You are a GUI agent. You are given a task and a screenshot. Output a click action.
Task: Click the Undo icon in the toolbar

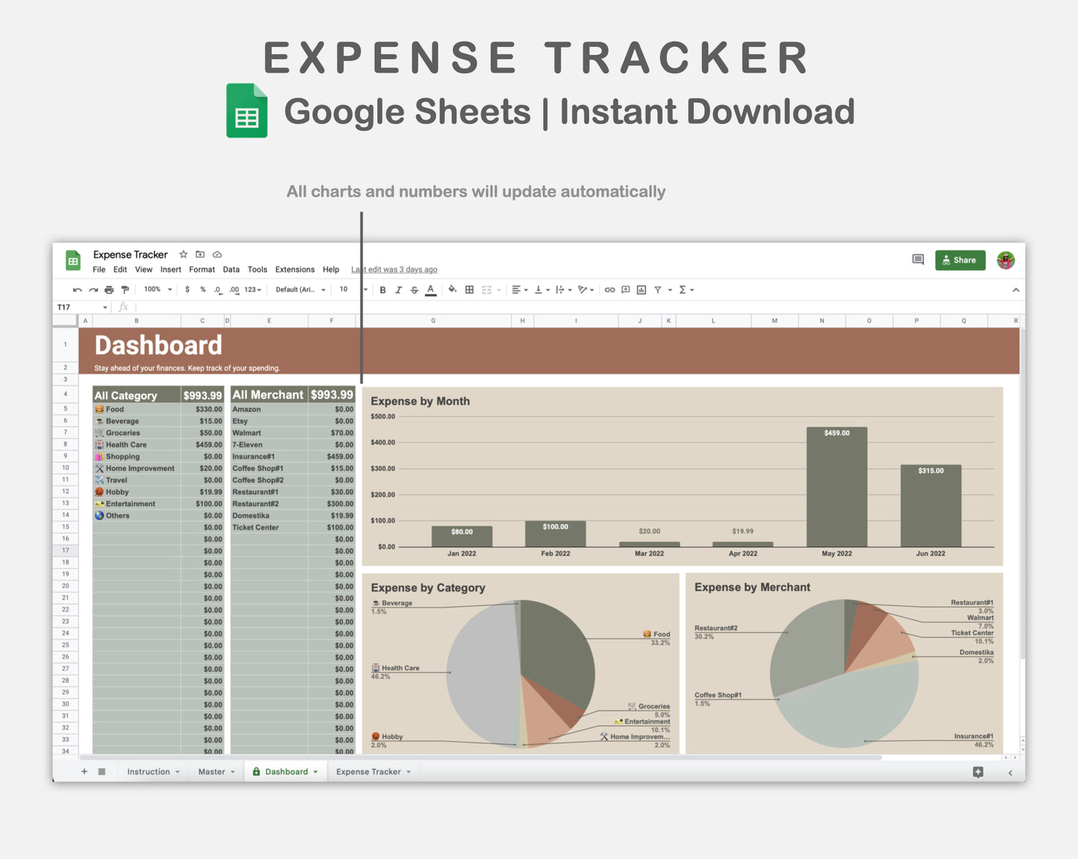point(78,290)
